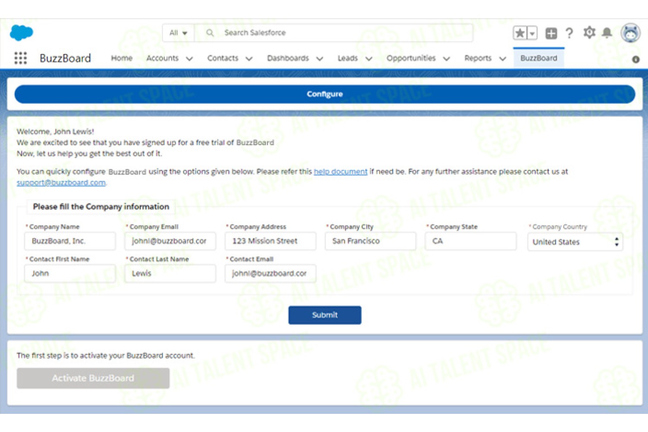The width and height of the screenshot is (648, 432).
Task: Open the Company Country dropdown
Action: [575, 242]
